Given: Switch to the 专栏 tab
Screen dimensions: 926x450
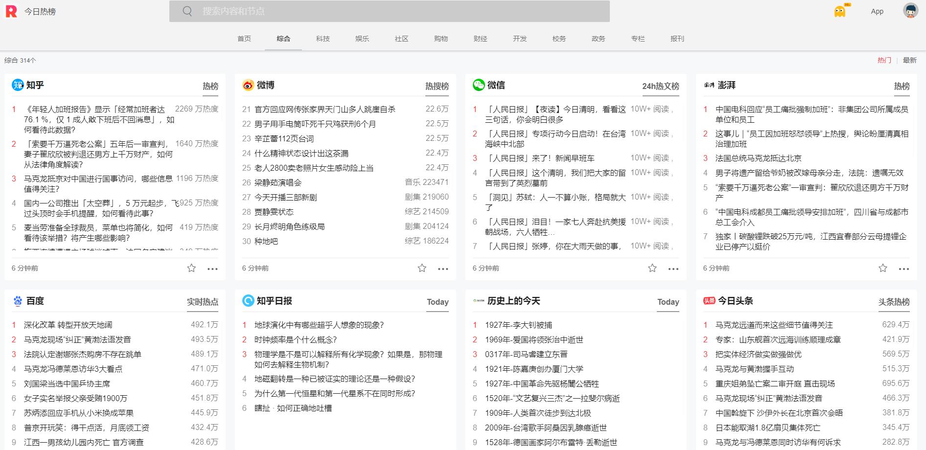Looking at the screenshot, I should tap(638, 39).
